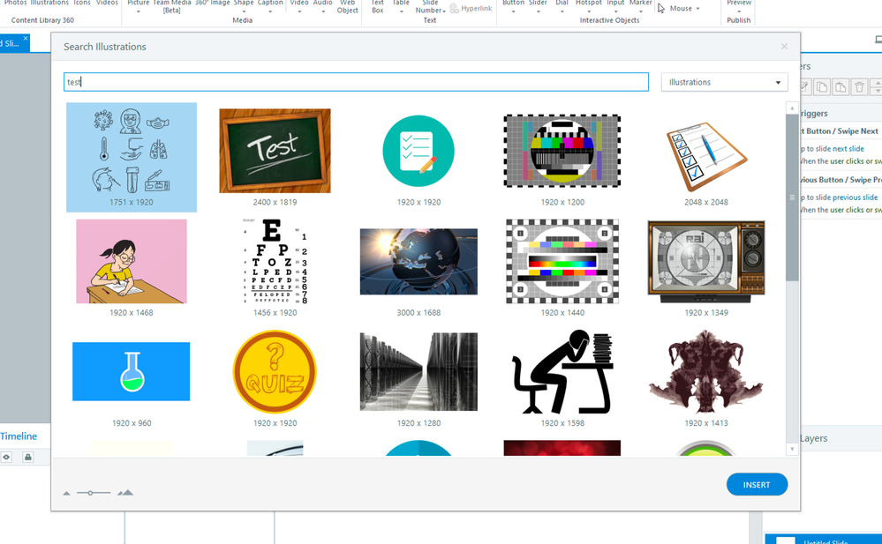
Task: Click the device preview icon at top right
Action: click(878, 40)
